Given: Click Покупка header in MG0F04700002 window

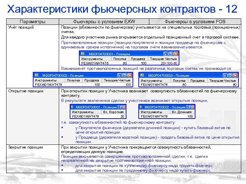Looking at the screenshot, I should click(73, 80).
